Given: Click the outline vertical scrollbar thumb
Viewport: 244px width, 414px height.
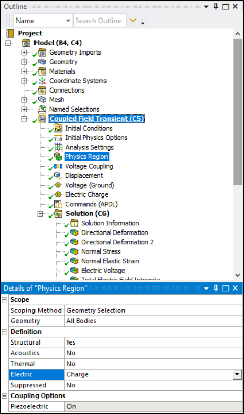Looking at the screenshot, I should [x=237, y=112].
